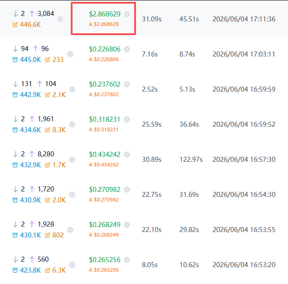Click timestamp 2026/06/04 16:59:59
The image size is (288, 284).
coord(244,89)
